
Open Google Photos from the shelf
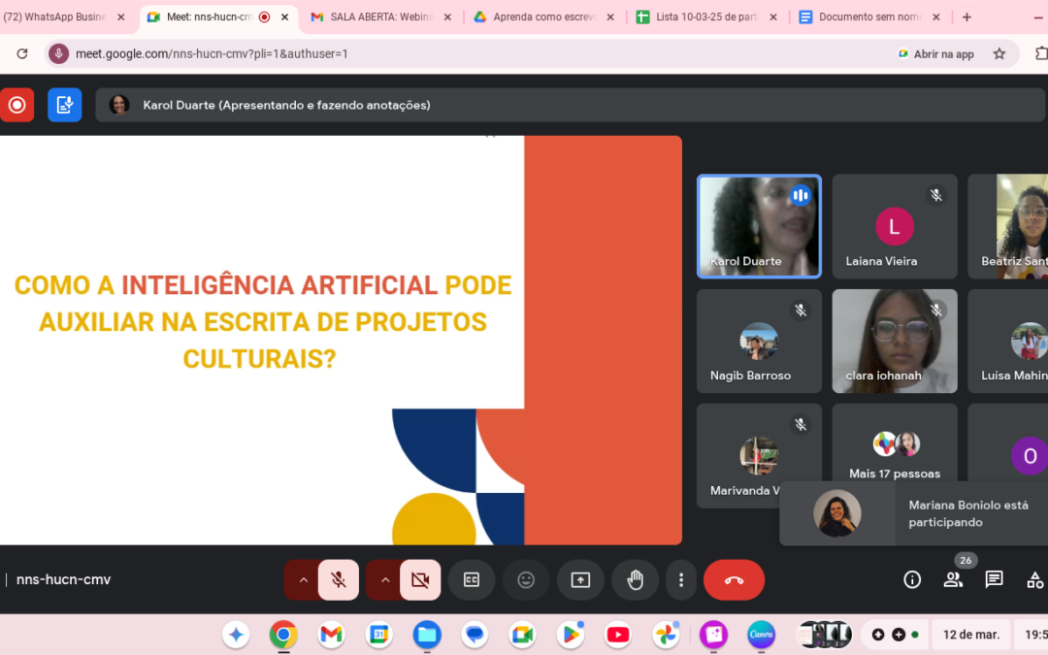point(666,635)
